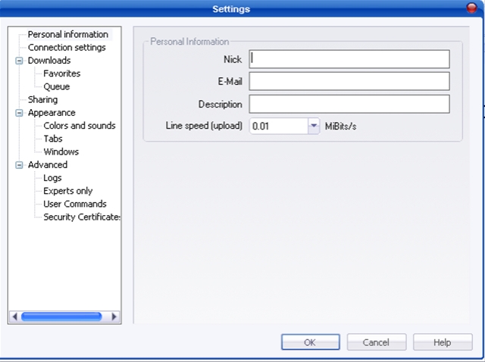Collapse the Advanced tree node
Screen dimensions: 485x362
coord(20,165)
